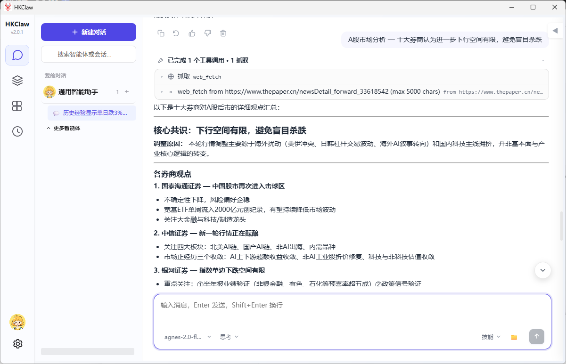The width and height of the screenshot is (566, 364).
Task: Click bullet about 宽基ETF单周流入2000亿元
Action: click(x=250, y=210)
